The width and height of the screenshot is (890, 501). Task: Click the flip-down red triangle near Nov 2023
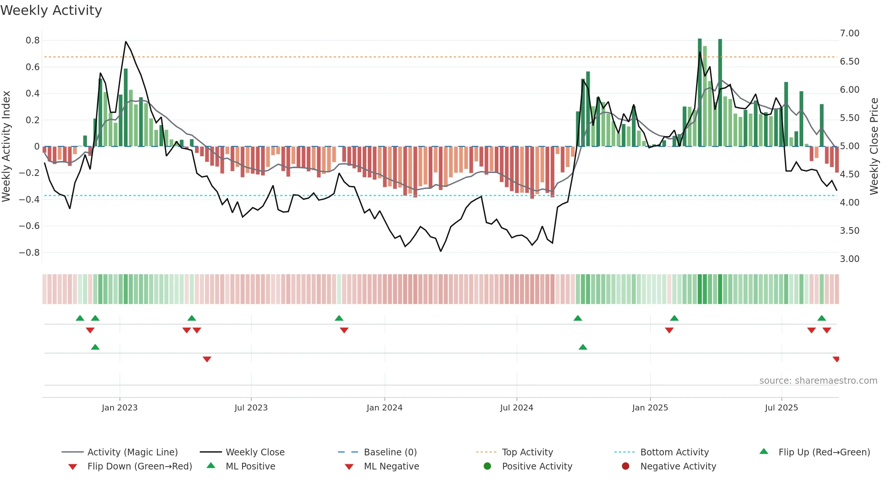tap(344, 330)
